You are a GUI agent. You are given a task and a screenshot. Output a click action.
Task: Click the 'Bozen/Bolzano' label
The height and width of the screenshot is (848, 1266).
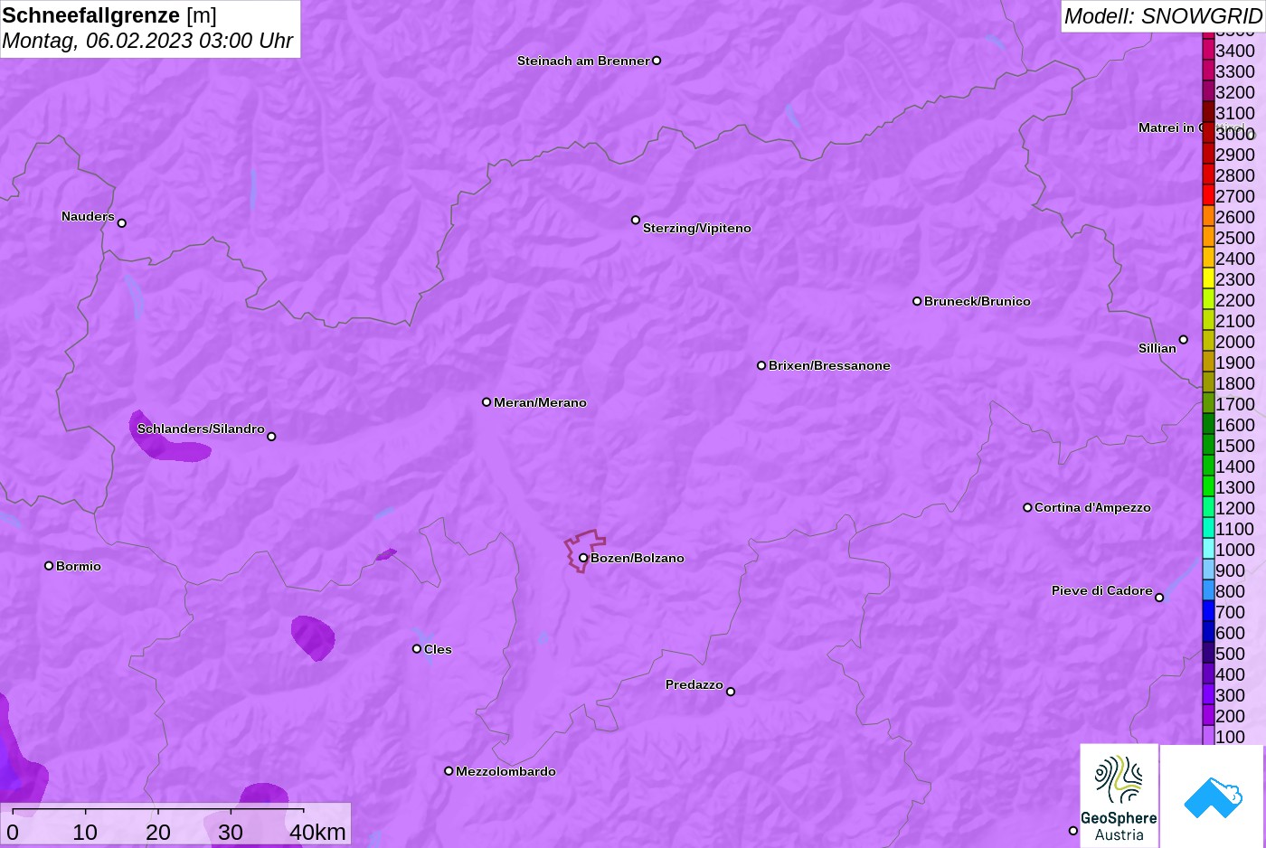coord(638,558)
